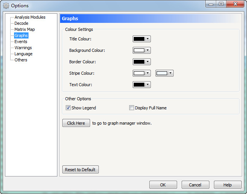247x194 pixels.
Task: Click the second Stripe Colour swatch
Action: pos(162,73)
